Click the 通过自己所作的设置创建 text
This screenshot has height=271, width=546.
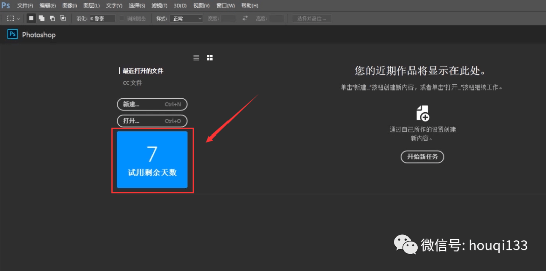pyautogui.click(x=423, y=130)
